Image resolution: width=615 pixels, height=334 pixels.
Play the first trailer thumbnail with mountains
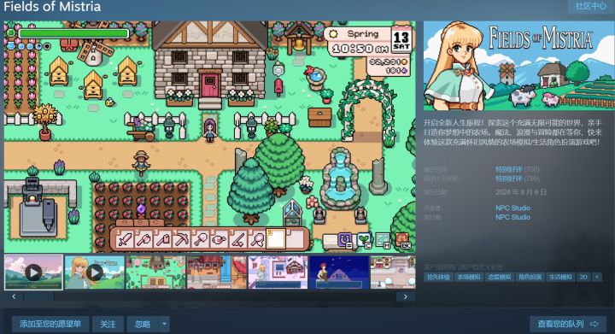point(33,272)
